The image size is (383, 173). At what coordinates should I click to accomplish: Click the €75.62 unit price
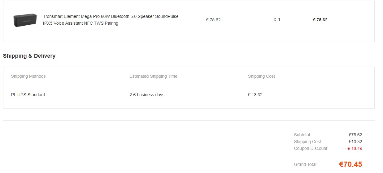pyautogui.click(x=213, y=20)
